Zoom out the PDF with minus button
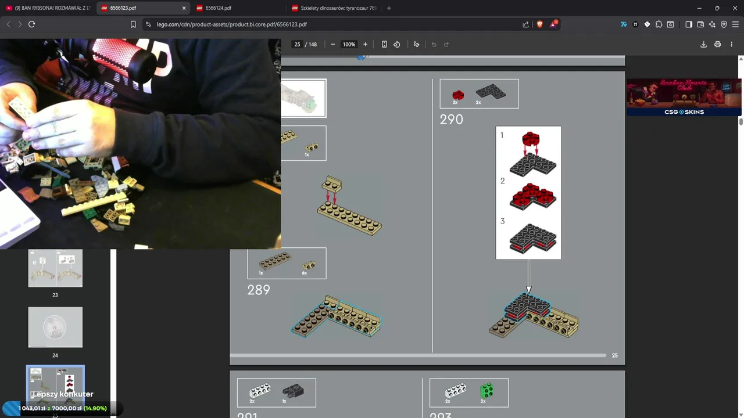744x418 pixels. [x=332, y=44]
